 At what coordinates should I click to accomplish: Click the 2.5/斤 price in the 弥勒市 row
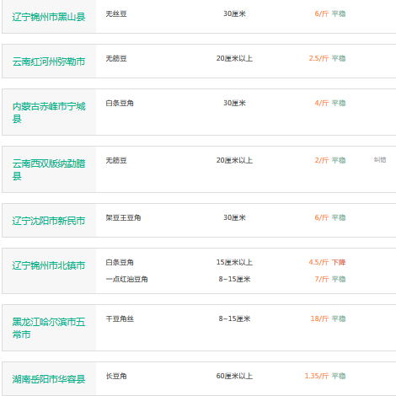[318, 58]
